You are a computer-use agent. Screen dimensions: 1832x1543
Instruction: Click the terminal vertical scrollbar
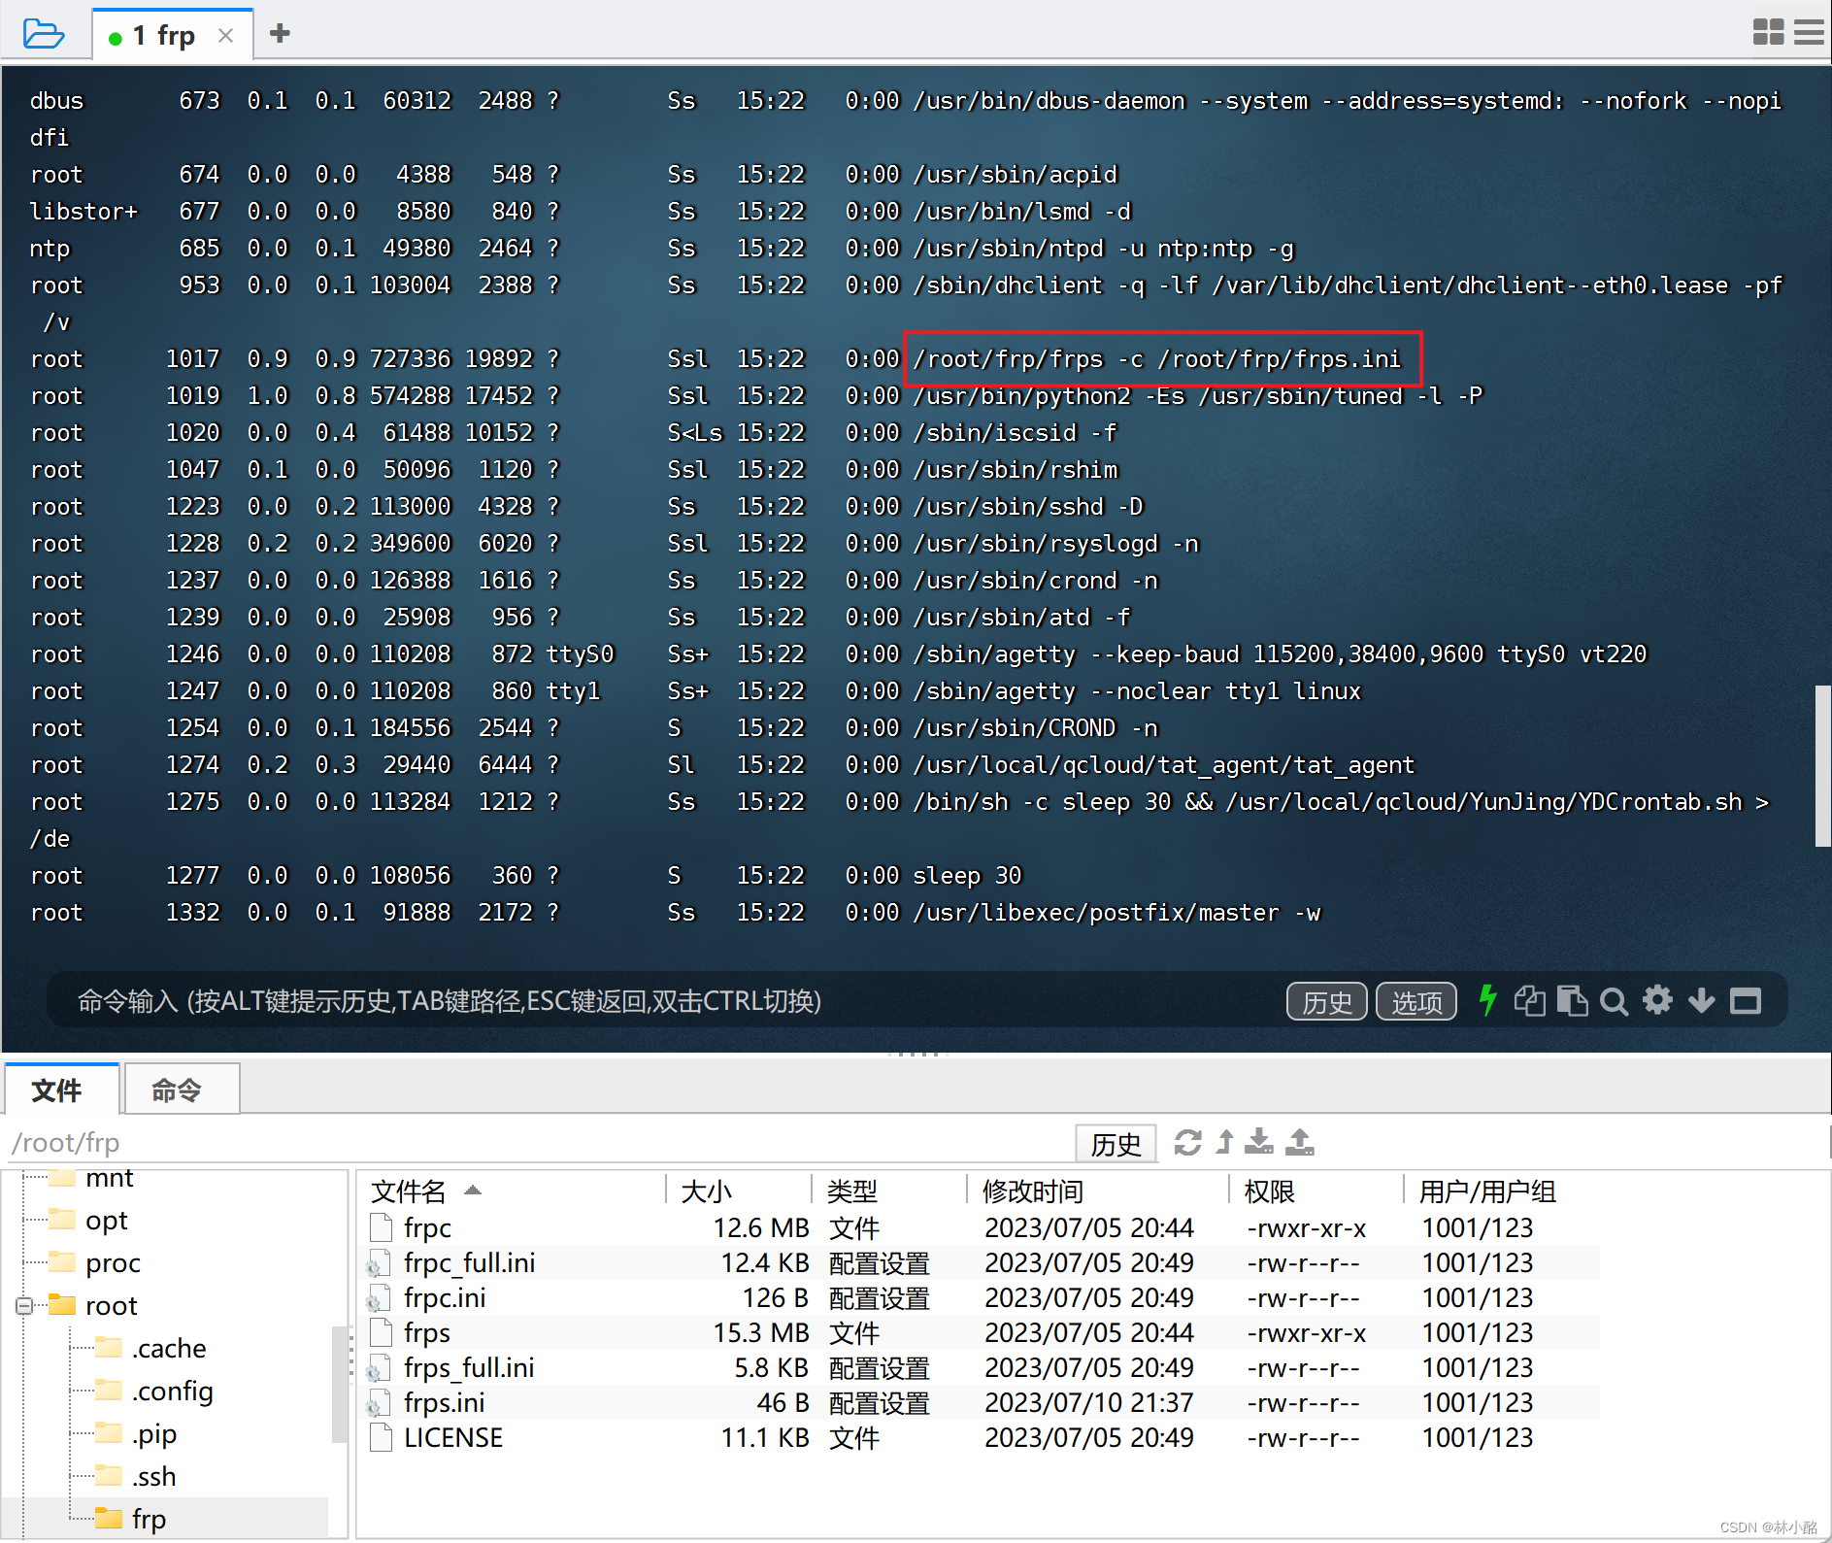(1822, 766)
